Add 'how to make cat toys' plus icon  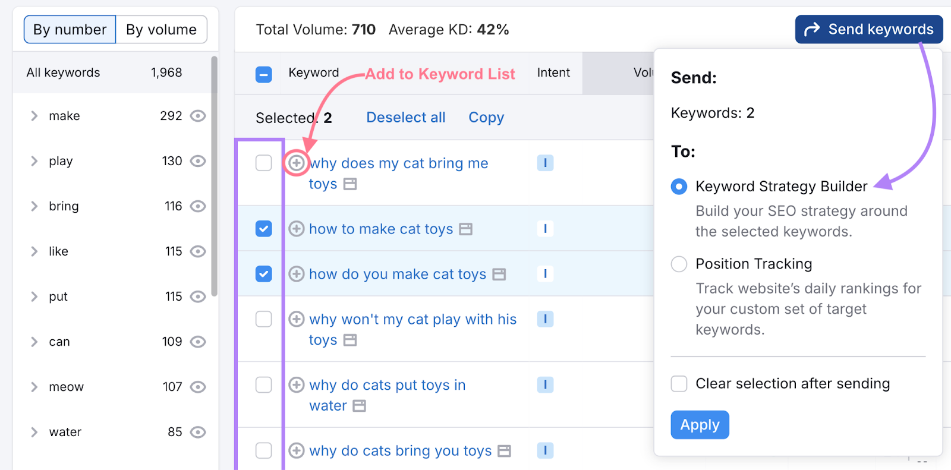[297, 229]
